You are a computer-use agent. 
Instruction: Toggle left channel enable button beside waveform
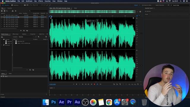pos(141,33)
